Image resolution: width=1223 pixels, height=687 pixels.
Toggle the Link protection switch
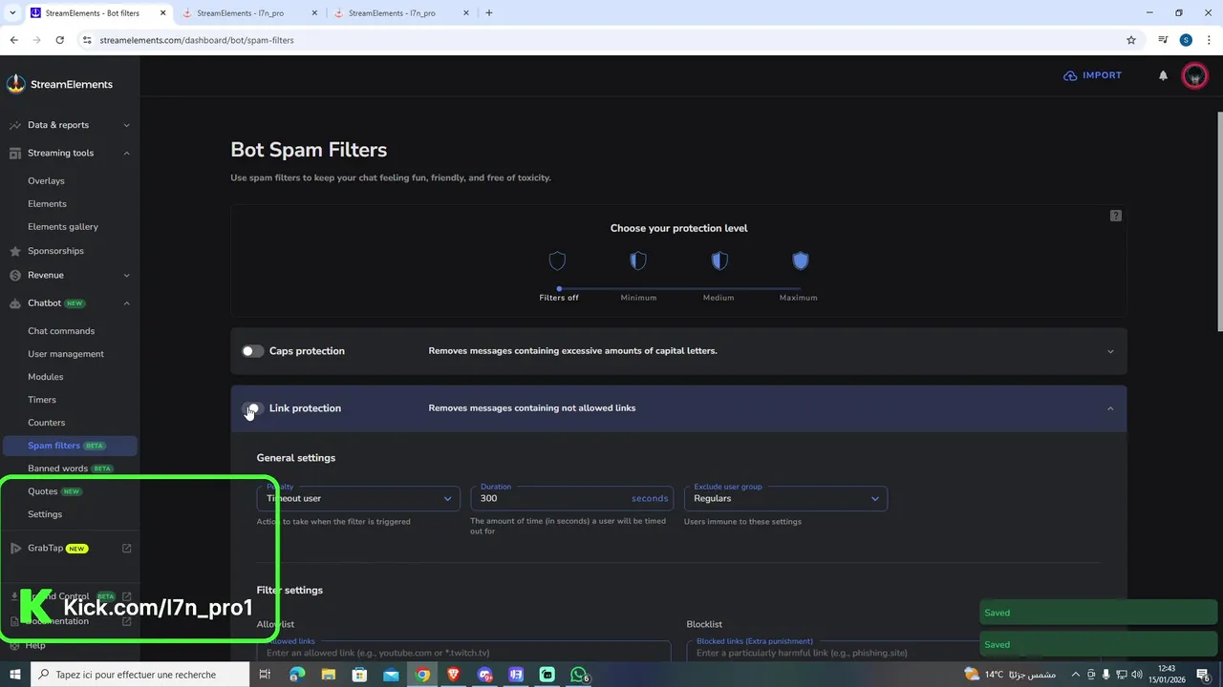click(252, 408)
